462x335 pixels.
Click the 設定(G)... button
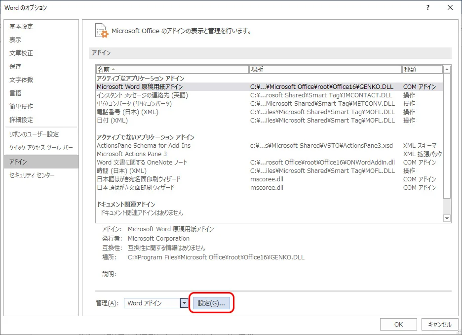coord(211,303)
